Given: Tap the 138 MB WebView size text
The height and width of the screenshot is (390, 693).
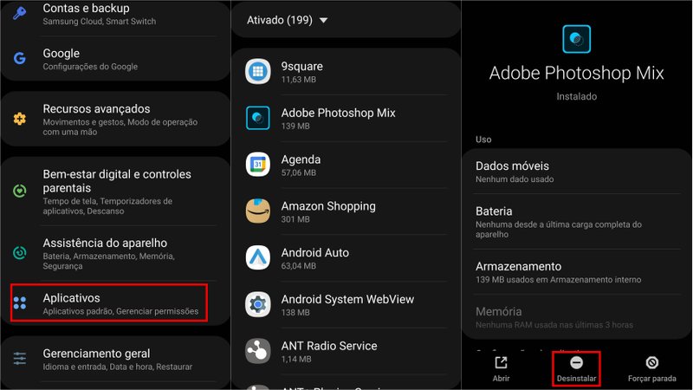Looking at the screenshot, I should [x=295, y=313].
